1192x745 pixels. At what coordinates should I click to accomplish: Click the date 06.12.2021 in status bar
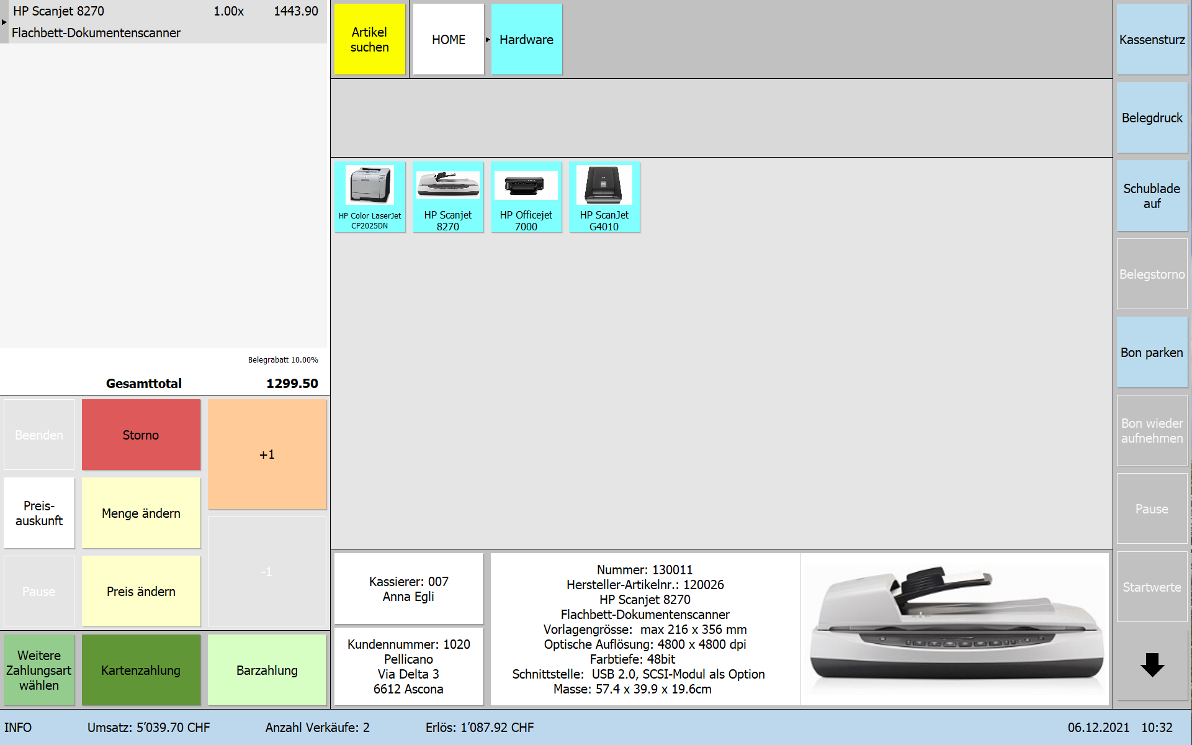pyautogui.click(x=1098, y=728)
